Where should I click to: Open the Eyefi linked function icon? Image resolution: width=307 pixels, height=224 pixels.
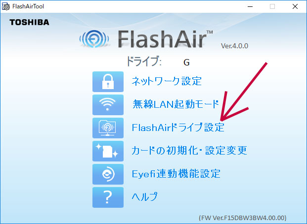pyautogui.click(x=108, y=174)
